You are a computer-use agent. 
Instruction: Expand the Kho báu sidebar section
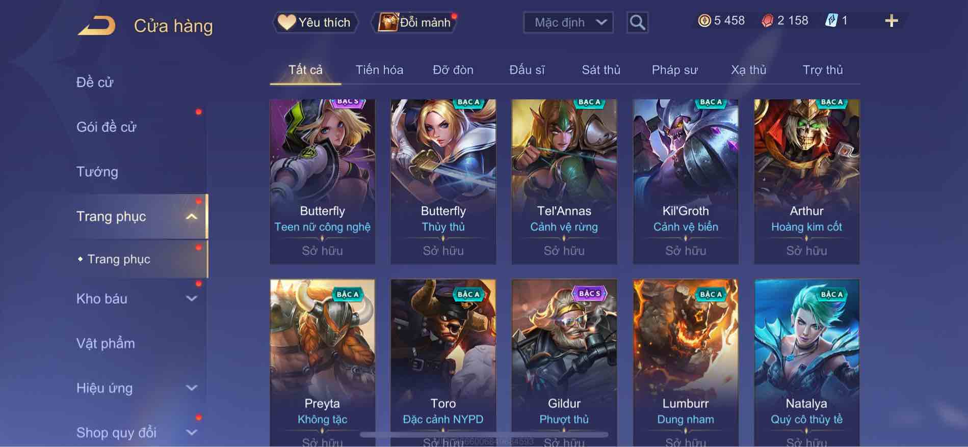[191, 298]
